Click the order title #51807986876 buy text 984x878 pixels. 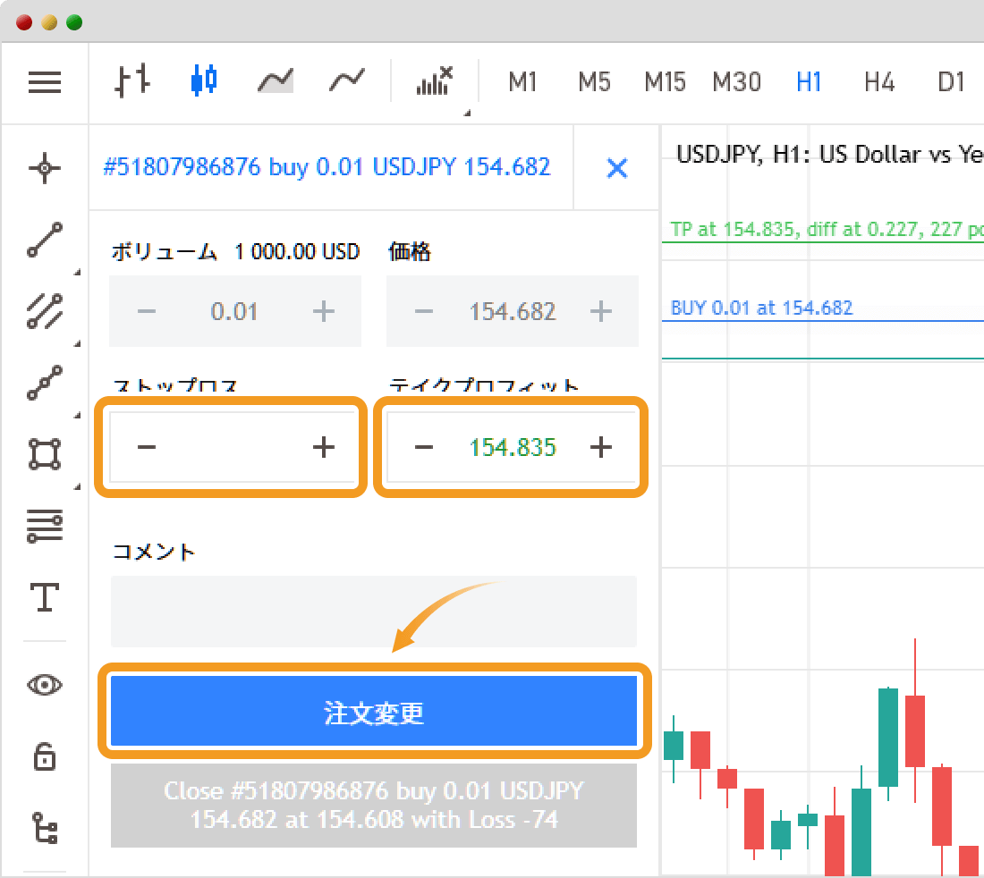[327, 167]
